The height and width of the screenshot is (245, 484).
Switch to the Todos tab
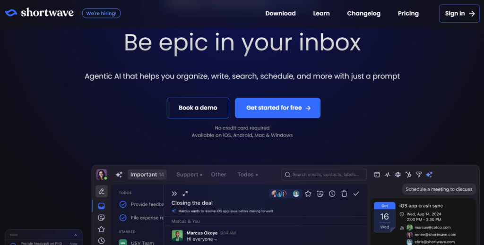click(x=247, y=175)
